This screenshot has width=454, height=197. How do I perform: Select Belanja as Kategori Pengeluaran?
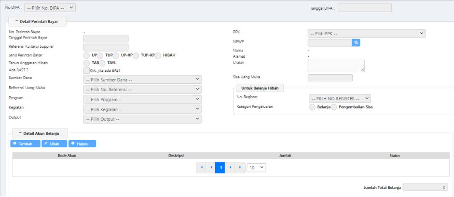[312, 107]
